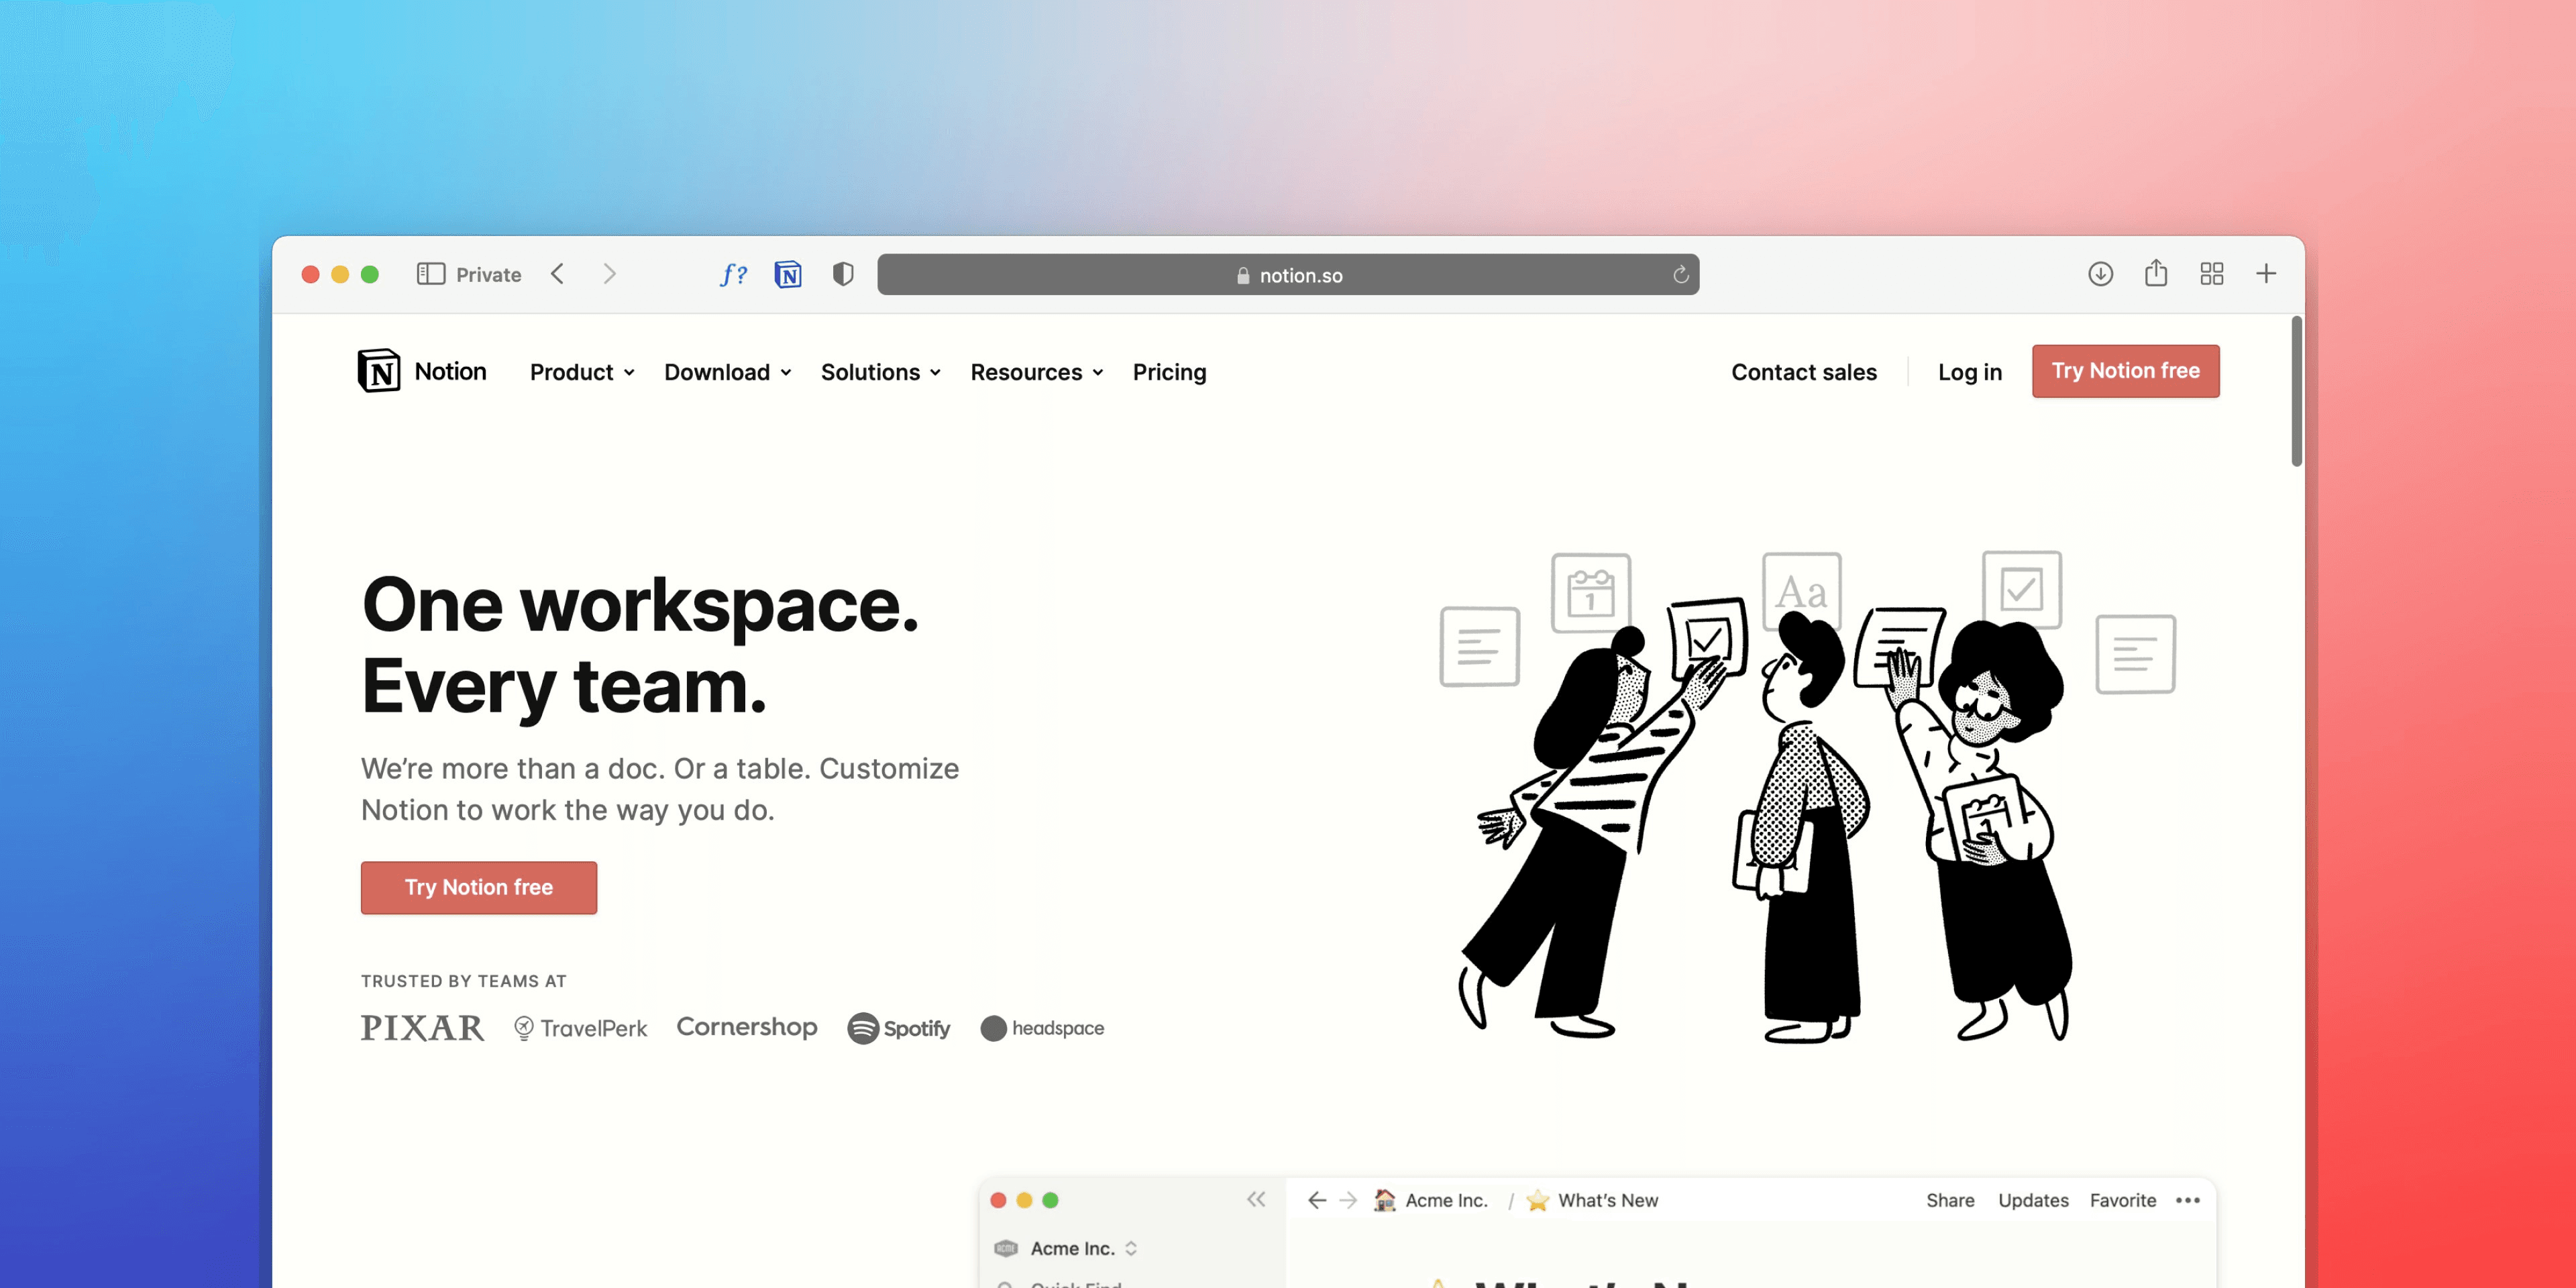Image resolution: width=2576 pixels, height=1288 pixels.
Task: Click the Notion extension icon in toolbar
Action: tap(789, 274)
